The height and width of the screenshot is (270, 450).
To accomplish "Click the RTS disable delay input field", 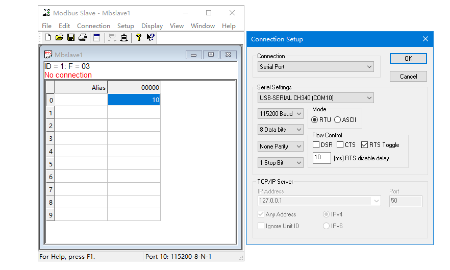I will (x=321, y=158).
